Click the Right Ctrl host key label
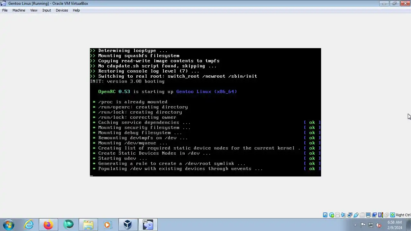Image resolution: width=411 pixels, height=231 pixels. pos(403,215)
